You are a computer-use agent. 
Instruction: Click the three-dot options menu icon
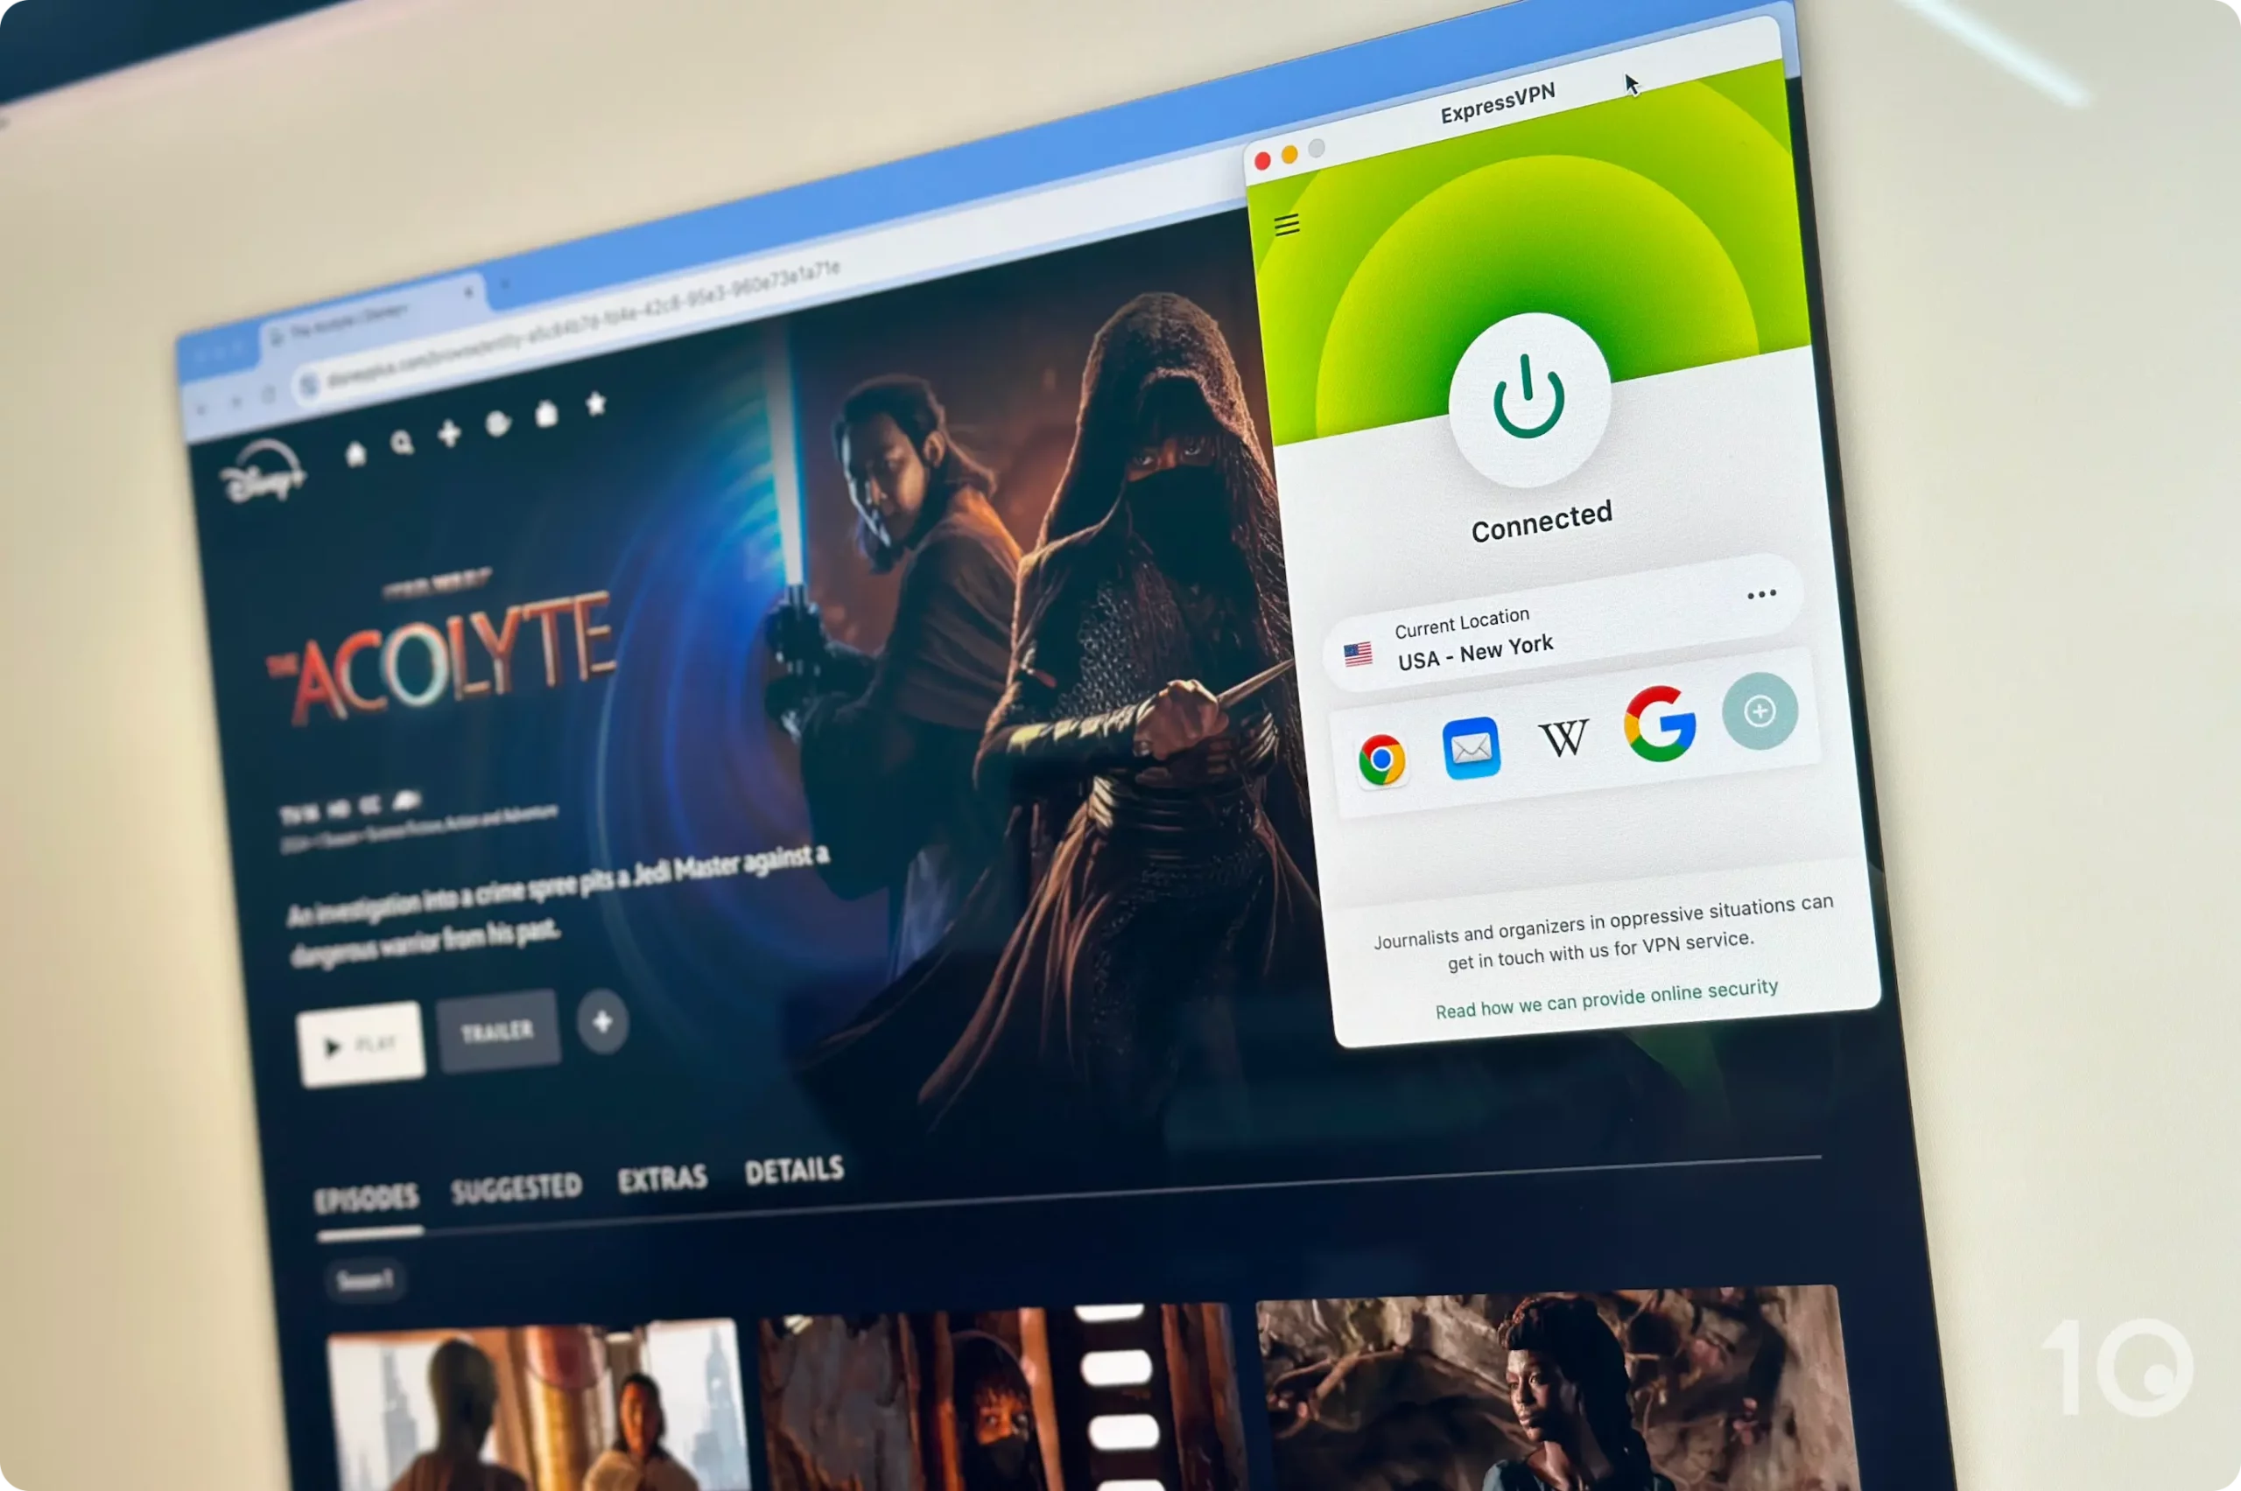(x=1758, y=592)
